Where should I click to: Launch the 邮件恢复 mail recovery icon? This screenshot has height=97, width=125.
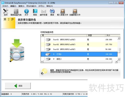(x=44, y=11)
